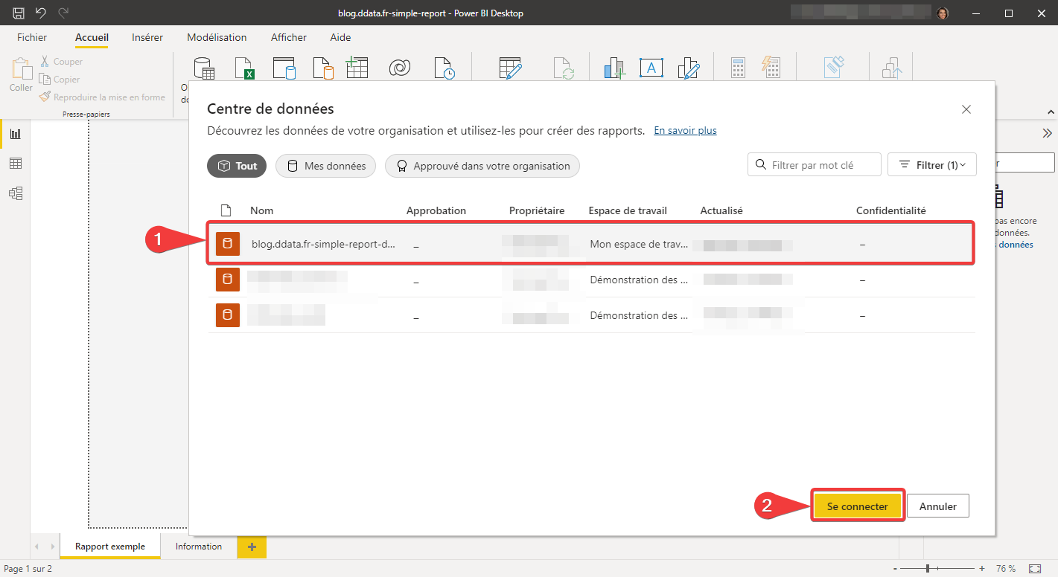Switch to Information page tab
This screenshot has height=577, width=1058.
tap(199, 547)
